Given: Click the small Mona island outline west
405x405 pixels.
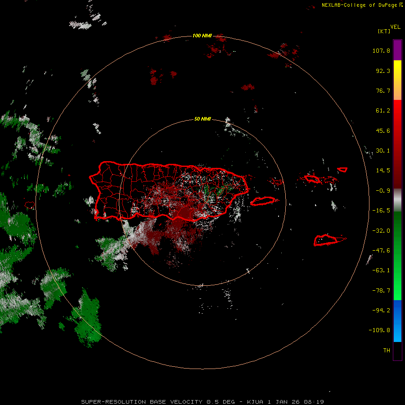Looking at the screenshot, I should click(x=30, y=205).
